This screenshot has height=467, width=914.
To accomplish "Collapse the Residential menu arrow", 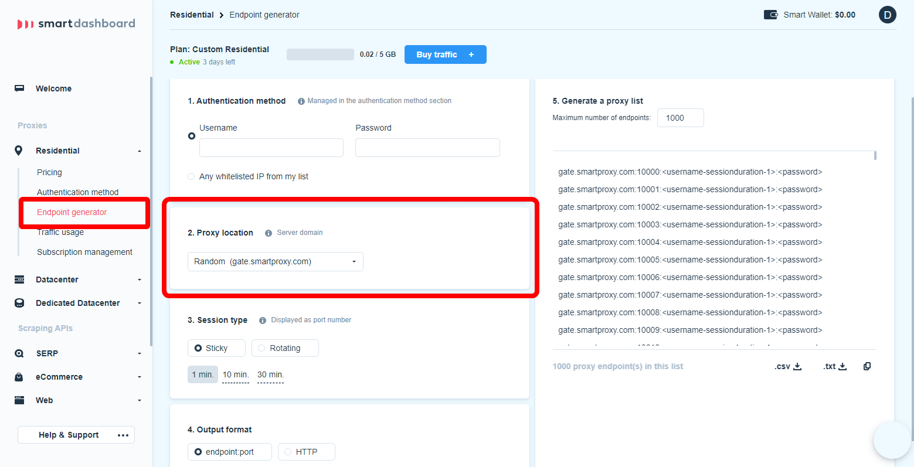I will click(140, 151).
